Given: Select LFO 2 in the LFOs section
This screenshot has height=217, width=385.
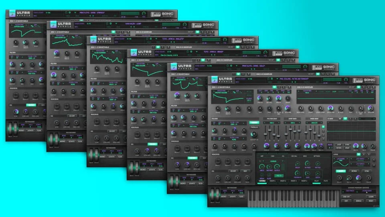Looking at the screenshot, I should tap(364, 154).
